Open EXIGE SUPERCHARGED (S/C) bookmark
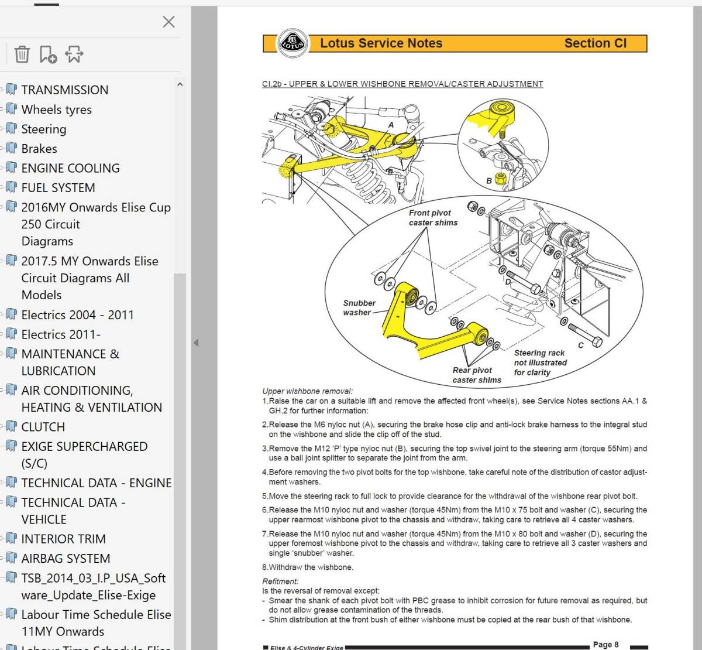The image size is (702, 650). coord(84,455)
